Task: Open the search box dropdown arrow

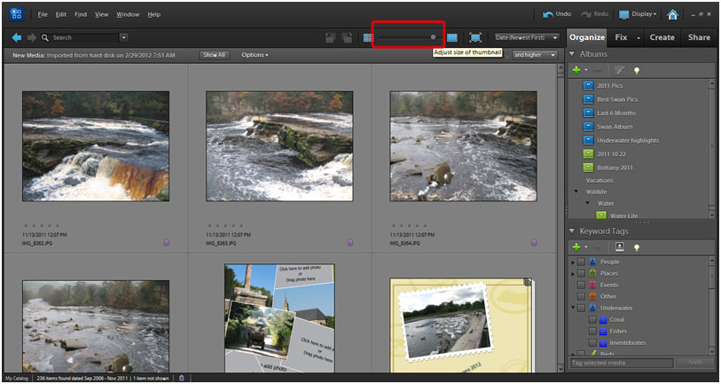Action: pos(123,38)
